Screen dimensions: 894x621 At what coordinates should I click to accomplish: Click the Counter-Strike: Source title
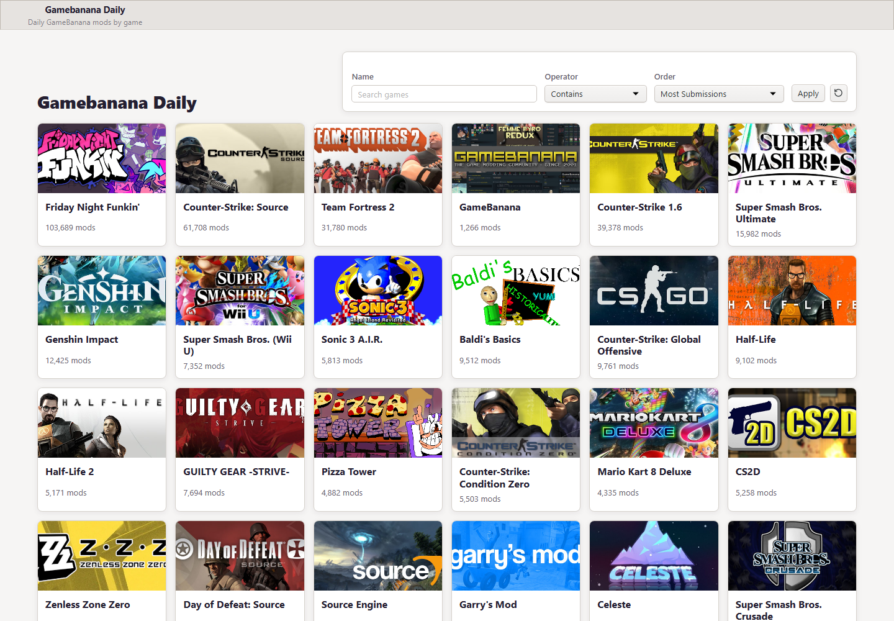pyautogui.click(x=236, y=207)
